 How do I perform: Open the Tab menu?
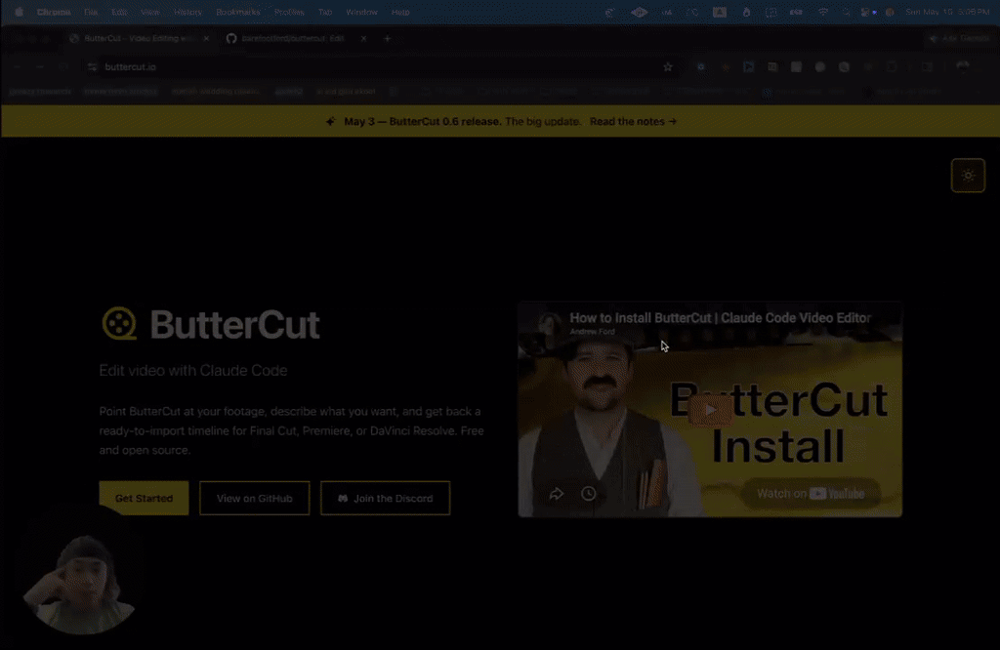tap(325, 12)
